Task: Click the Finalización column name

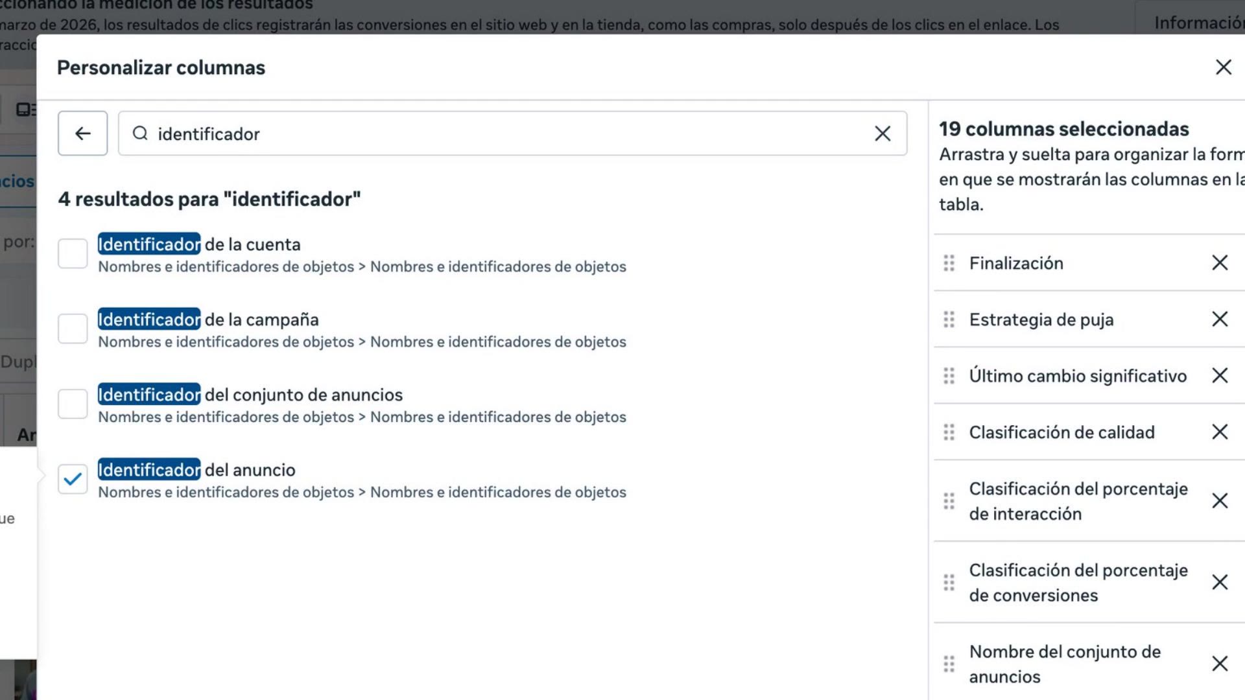Action: [1016, 263]
